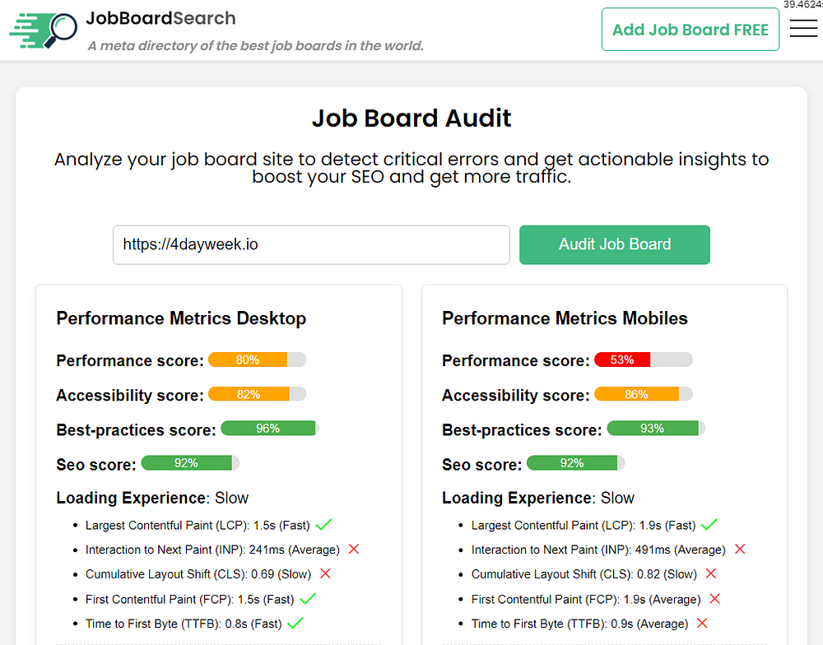This screenshot has width=823, height=645.
Task: Click the red X beside Mobile TTFB
Action: pos(703,624)
